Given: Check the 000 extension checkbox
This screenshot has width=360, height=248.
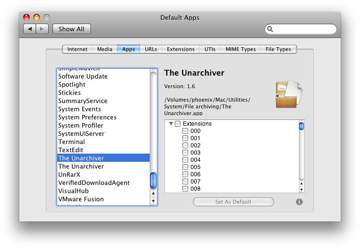Looking at the screenshot, I should (185, 131).
